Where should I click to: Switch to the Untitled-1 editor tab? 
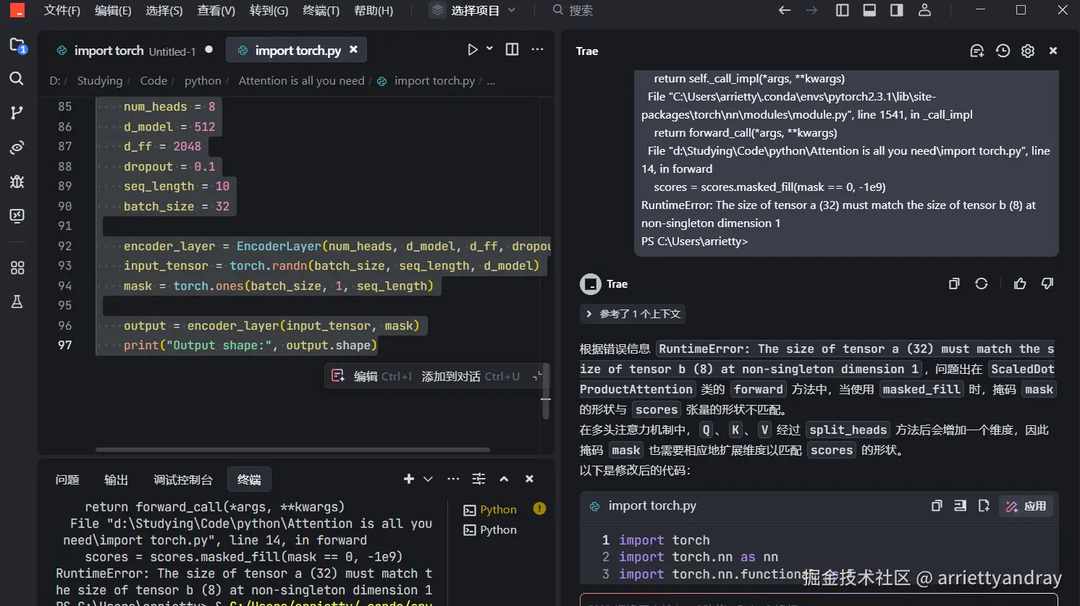pyautogui.click(x=135, y=51)
